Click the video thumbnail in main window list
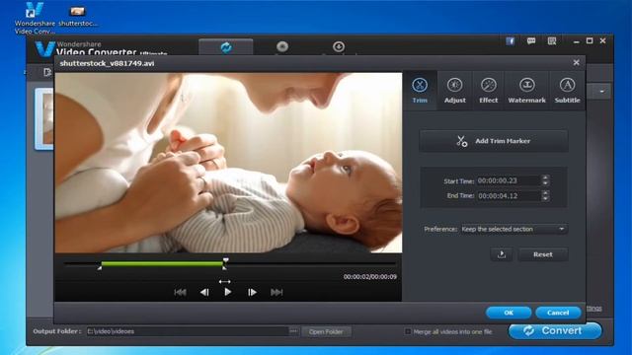Viewport: 632px width, 355px height. pyautogui.click(x=44, y=119)
